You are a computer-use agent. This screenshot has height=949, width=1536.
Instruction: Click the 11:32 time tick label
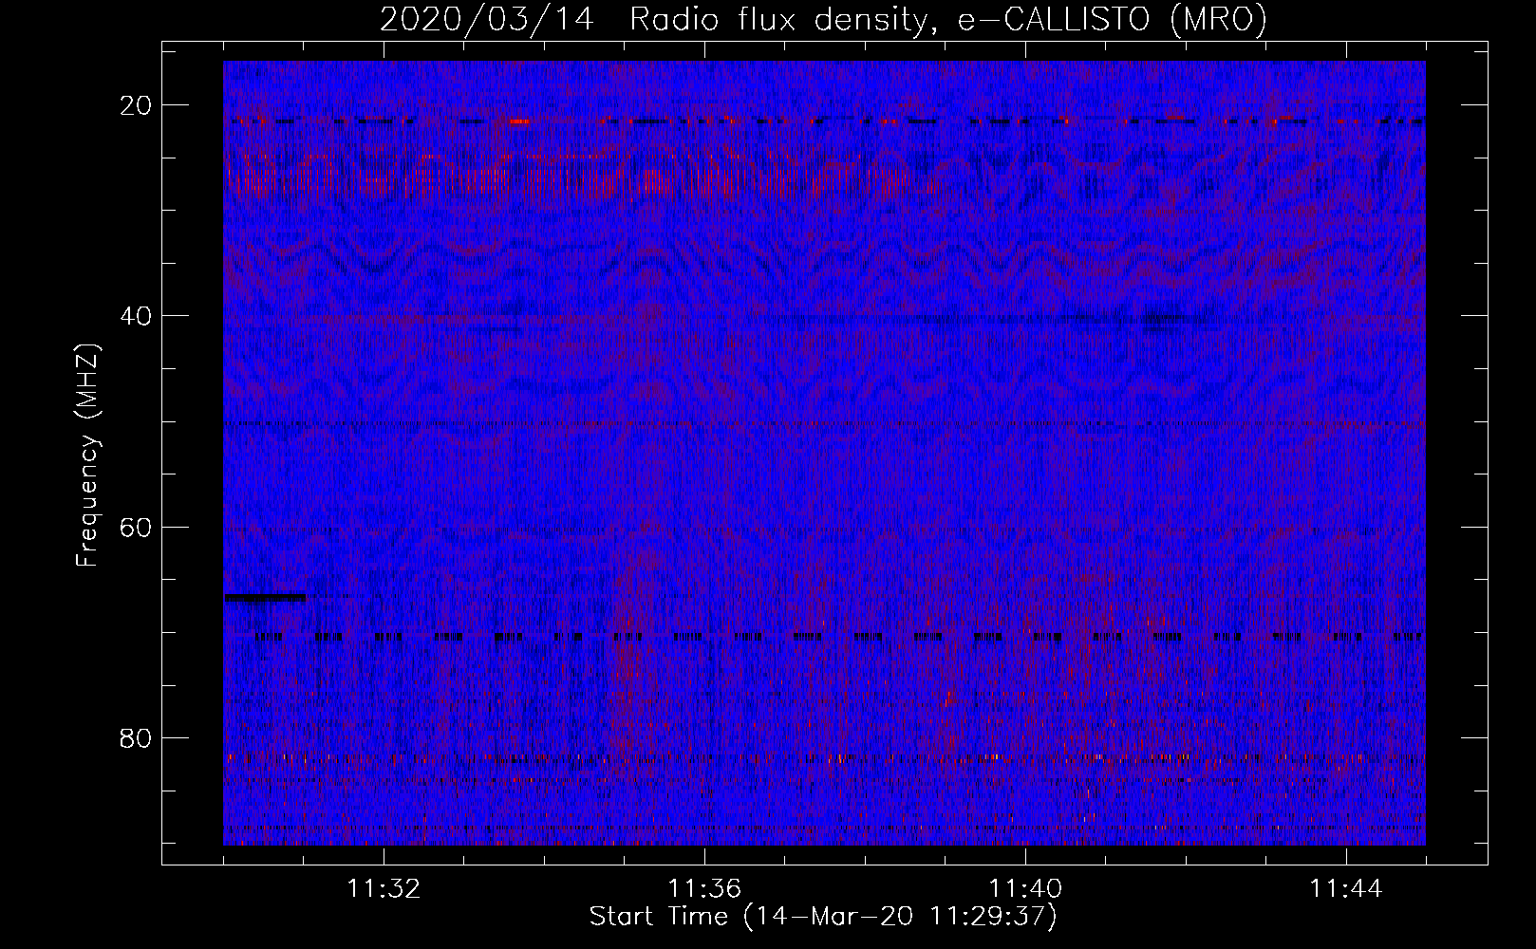(384, 889)
